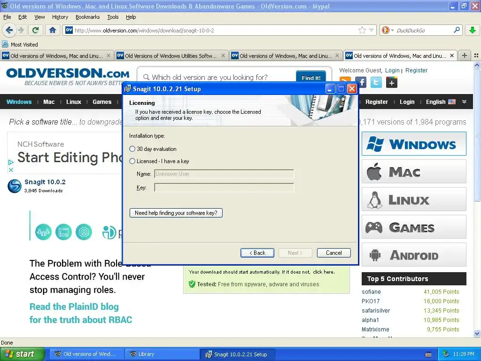Open the Linux category banner
Image resolution: width=481 pixels, height=361 pixels.
(x=414, y=199)
